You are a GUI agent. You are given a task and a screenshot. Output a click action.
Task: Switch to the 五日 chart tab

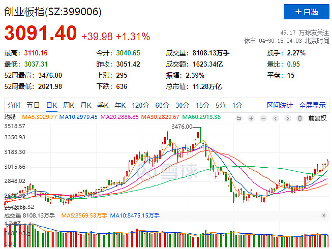pyautogui.click(x=33, y=105)
